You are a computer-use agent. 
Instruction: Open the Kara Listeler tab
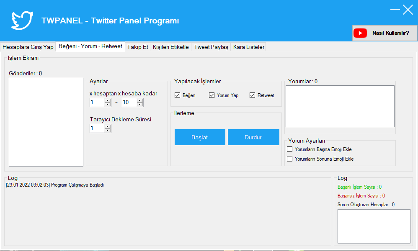(249, 47)
